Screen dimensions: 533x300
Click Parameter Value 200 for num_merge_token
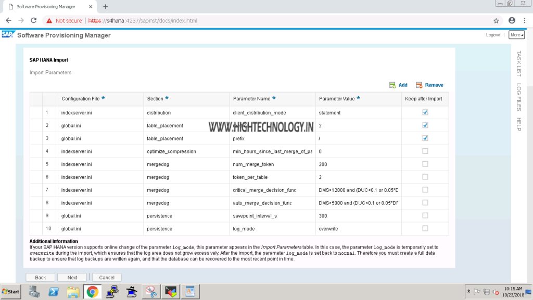[x=358, y=164]
